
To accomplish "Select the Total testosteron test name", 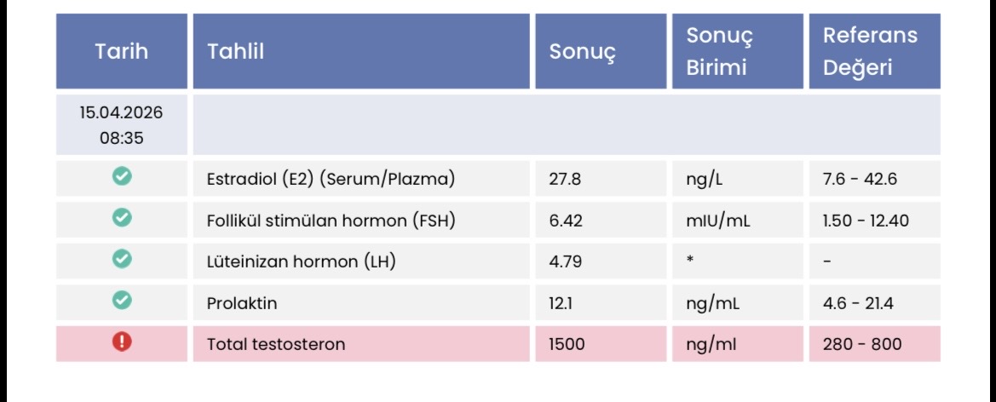I will [x=276, y=344].
